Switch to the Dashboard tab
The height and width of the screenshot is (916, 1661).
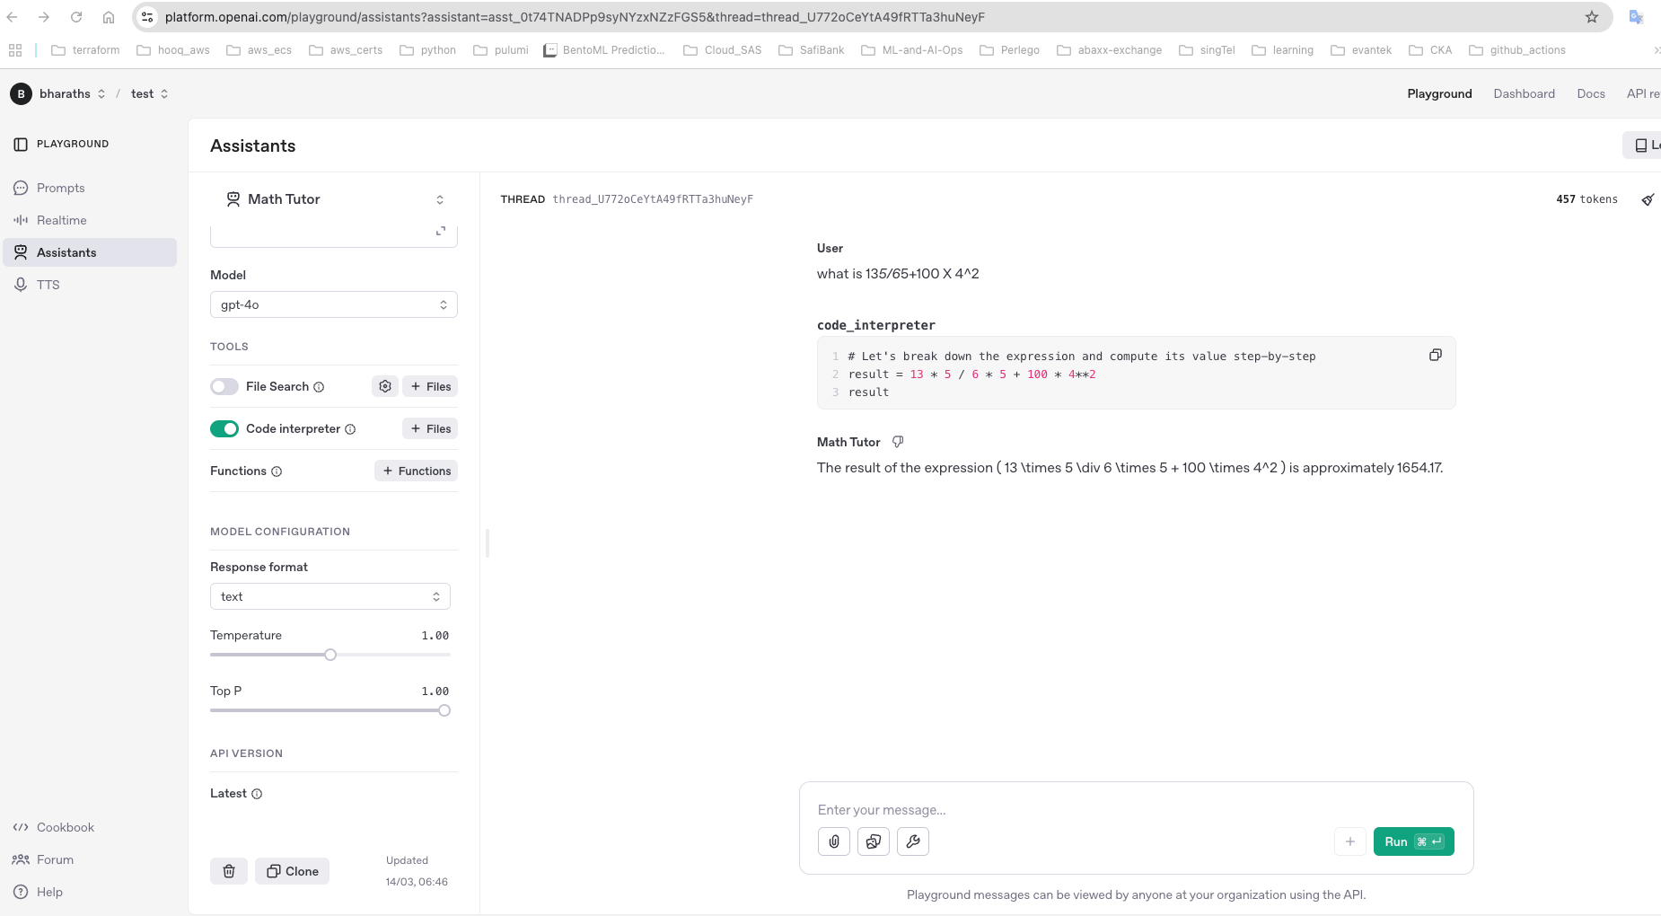tap(1524, 93)
